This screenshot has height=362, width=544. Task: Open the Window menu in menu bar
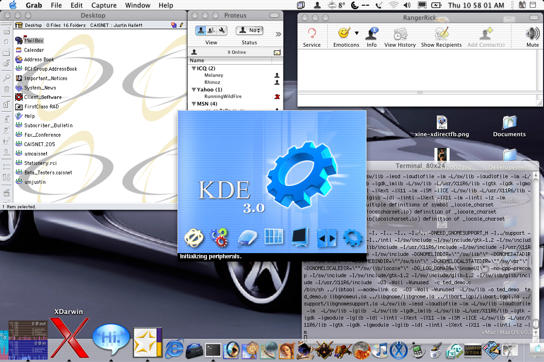pos(137,5)
